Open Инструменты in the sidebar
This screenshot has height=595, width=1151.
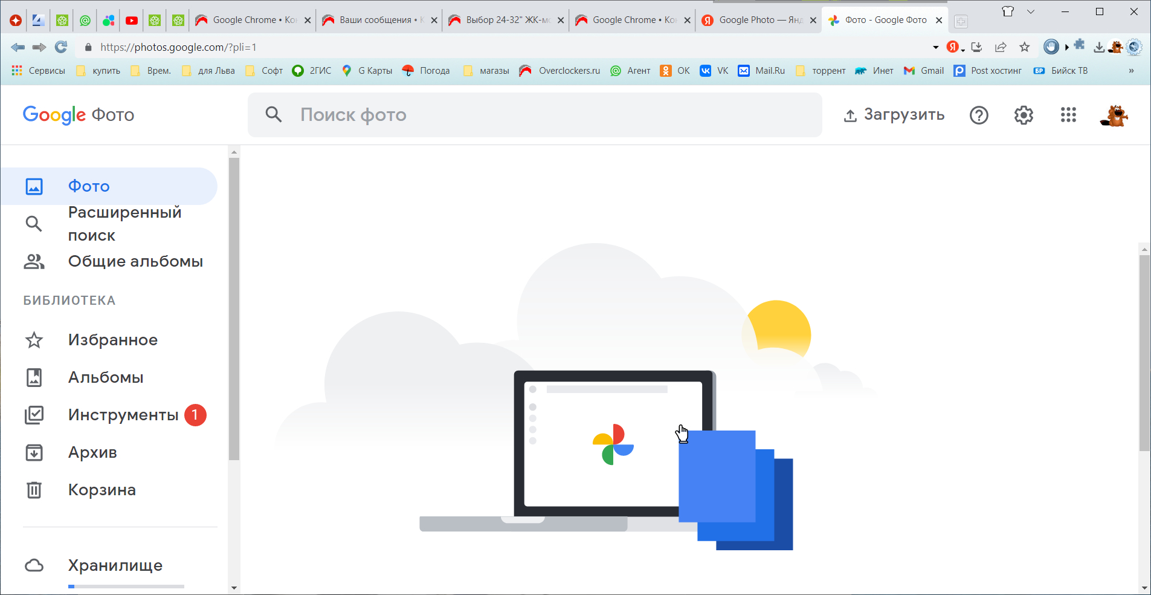109,415
